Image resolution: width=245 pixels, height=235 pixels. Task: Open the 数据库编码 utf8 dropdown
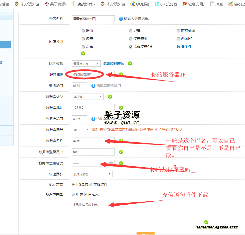81,130
